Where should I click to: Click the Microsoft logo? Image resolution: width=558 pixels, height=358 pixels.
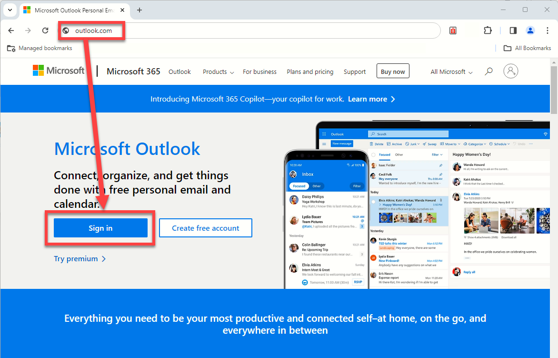[x=59, y=71]
